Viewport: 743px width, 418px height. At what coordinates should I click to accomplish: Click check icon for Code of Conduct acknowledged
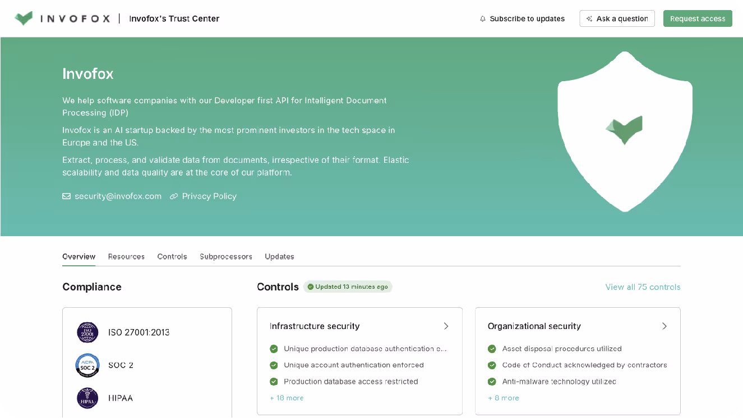[x=492, y=365]
